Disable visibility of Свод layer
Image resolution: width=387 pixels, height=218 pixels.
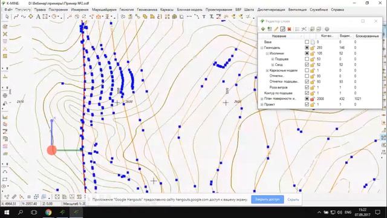pos(307,65)
